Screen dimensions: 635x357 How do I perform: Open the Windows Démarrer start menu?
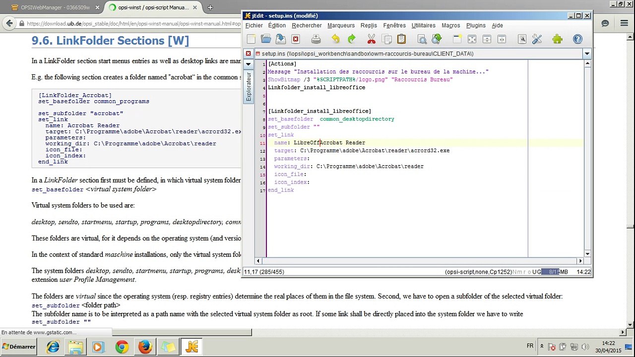(x=19, y=347)
